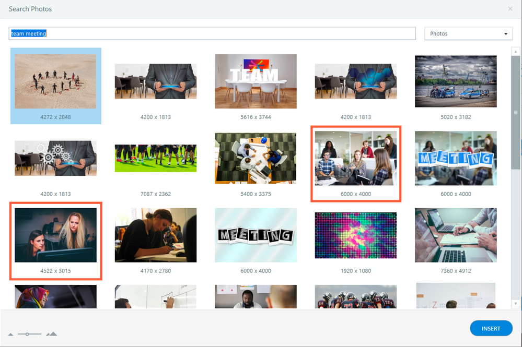
Task: Select the colorful headscarf woman photo
Action: pos(55,296)
